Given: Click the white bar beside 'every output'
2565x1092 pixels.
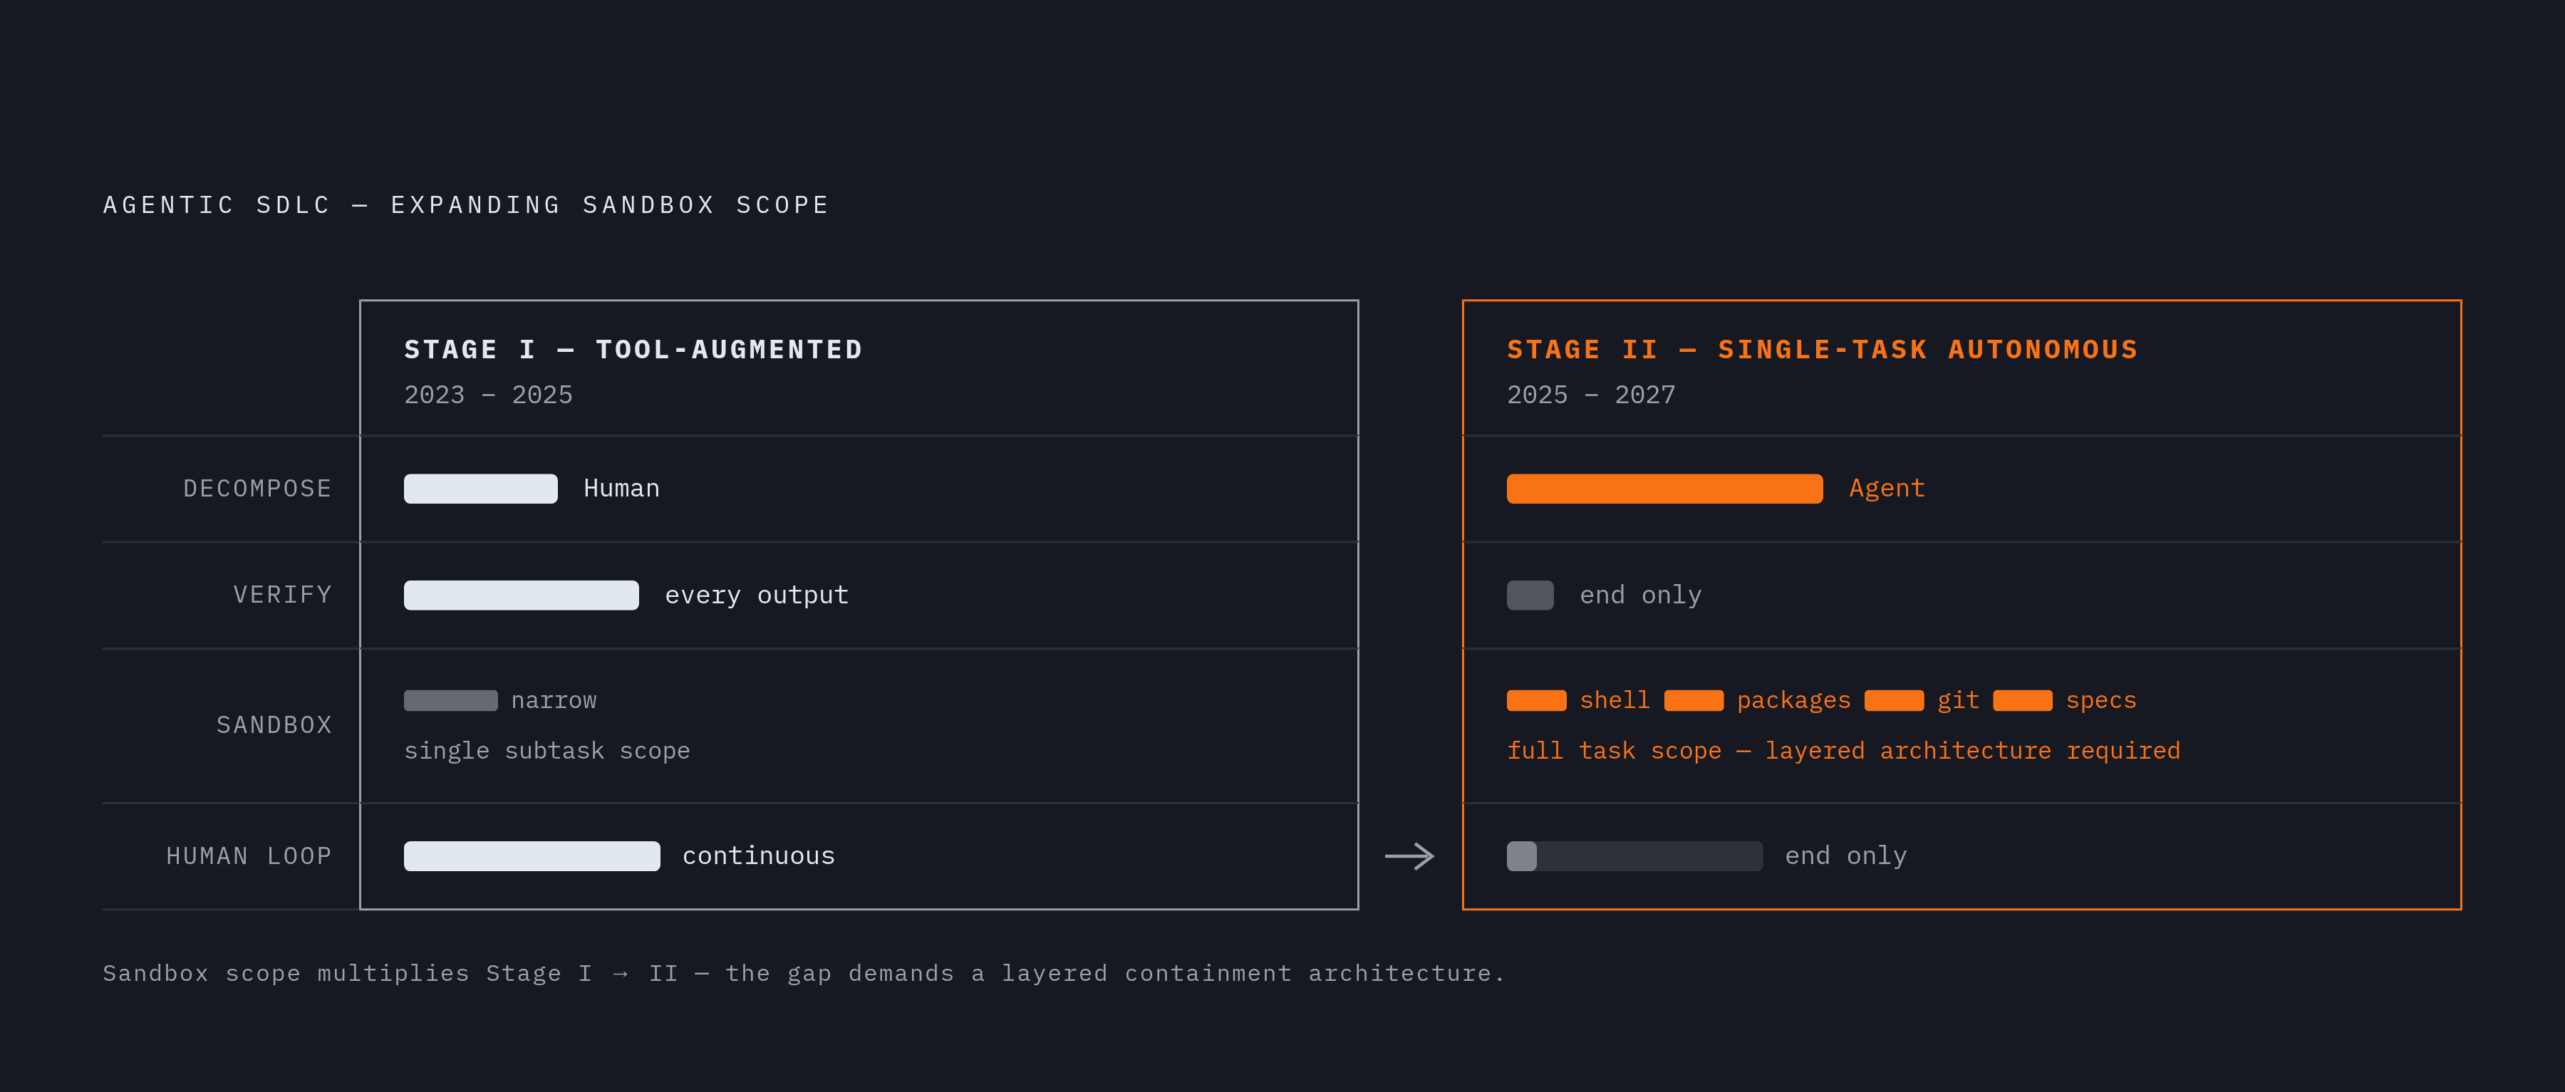Looking at the screenshot, I should click(x=521, y=596).
